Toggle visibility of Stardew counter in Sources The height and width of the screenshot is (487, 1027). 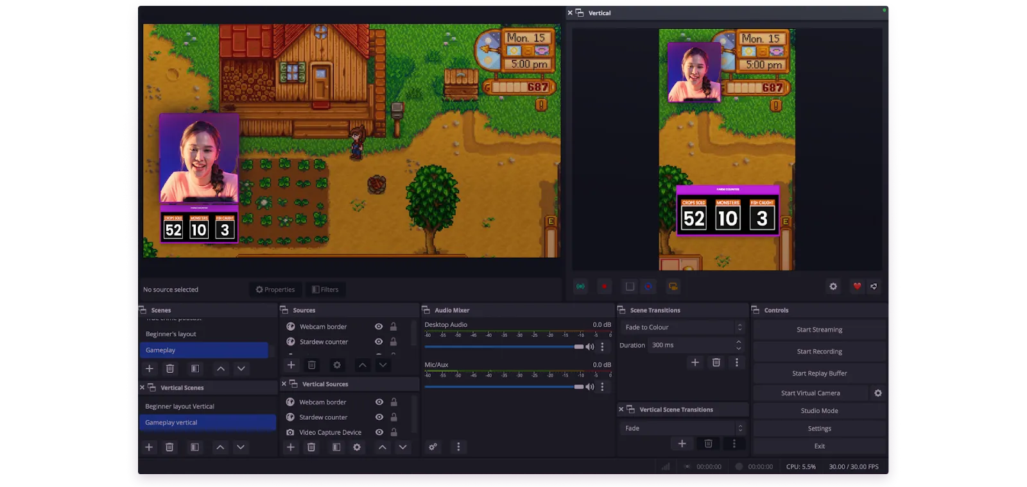pyautogui.click(x=379, y=342)
